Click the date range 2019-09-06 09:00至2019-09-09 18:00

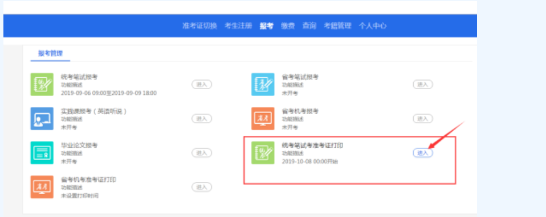coord(109,93)
